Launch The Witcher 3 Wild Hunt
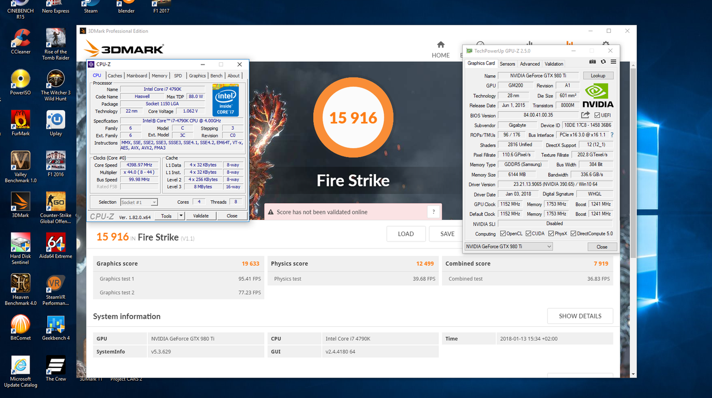712x398 pixels. (x=56, y=85)
